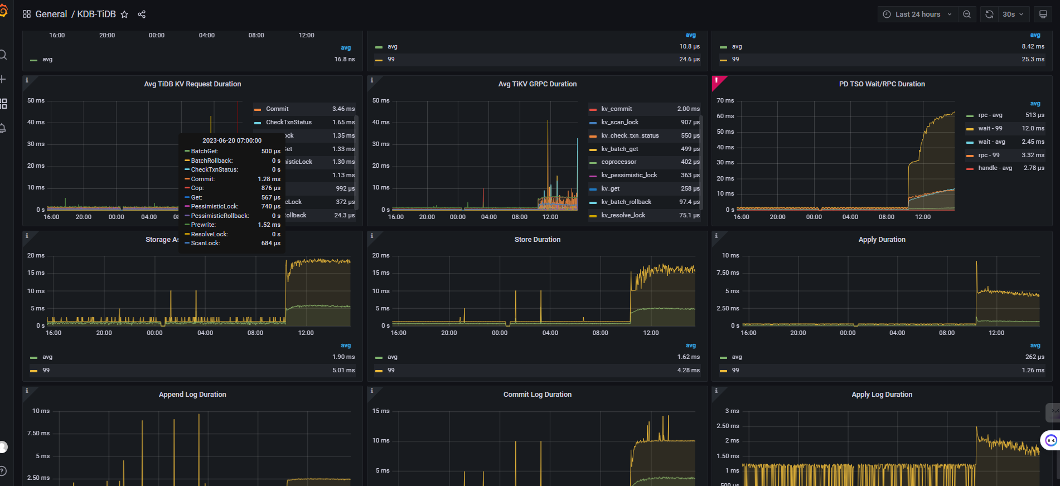Click info icon on Avg TiKV GRPC Duration panel
Image resolution: width=1060 pixels, height=486 pixels.
pyautogui.click(x=372, y=80)
